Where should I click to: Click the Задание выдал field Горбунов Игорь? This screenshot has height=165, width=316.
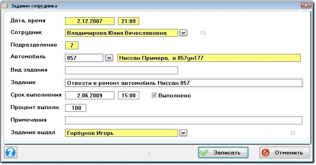pyautogui.click(x=122, y=133)
